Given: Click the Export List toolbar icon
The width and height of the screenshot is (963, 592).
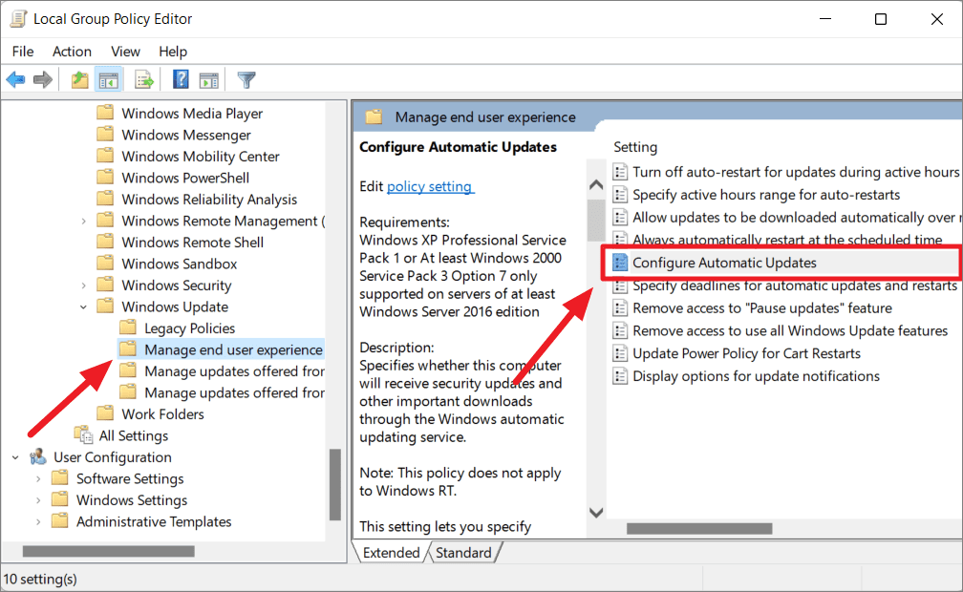Looking at the screenshot, I should [x=143, y=80].
